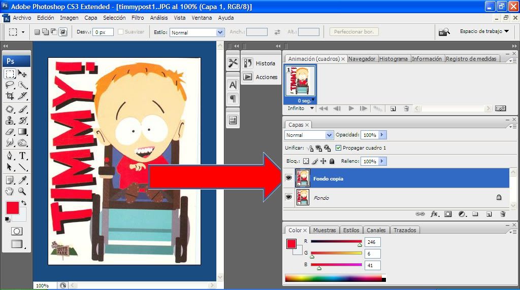Select the Line tool

coord(22,167)
